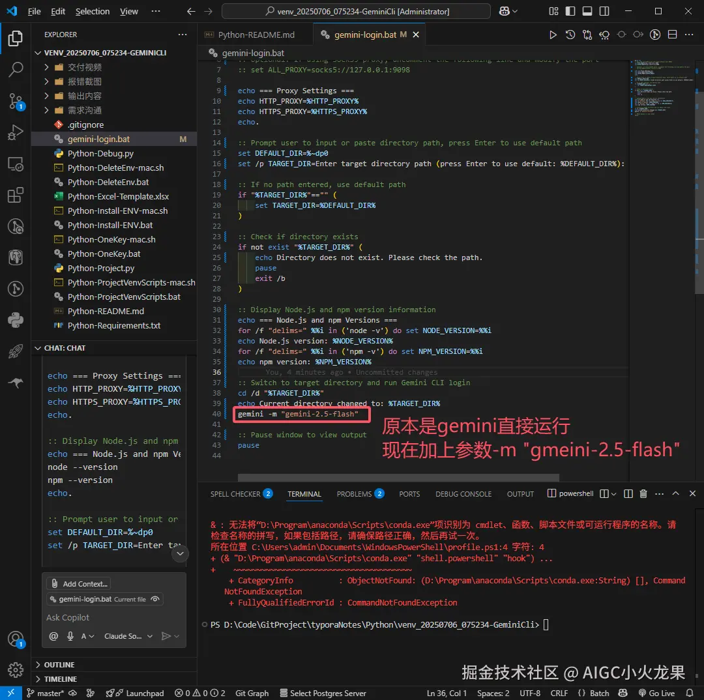Navigate back with the left arrow
This screenshot has width=704, height=700.
tap(191, 11)
